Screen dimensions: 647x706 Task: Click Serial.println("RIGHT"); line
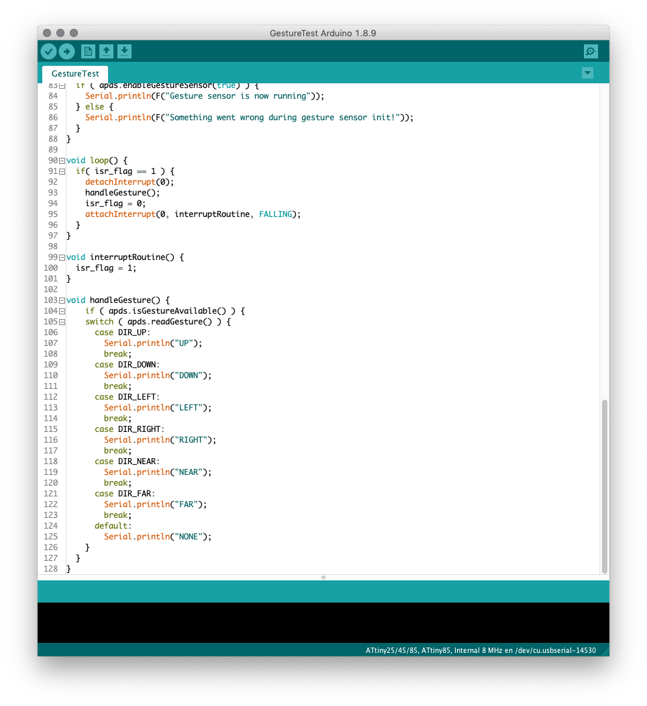click(160, 440)
